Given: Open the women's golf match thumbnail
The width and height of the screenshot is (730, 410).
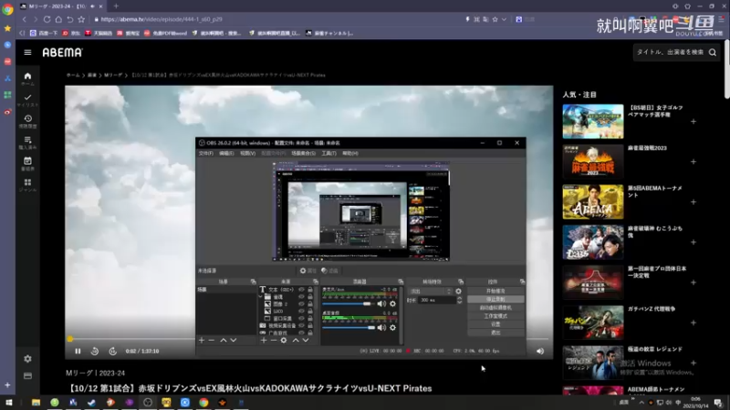Looking at the screenshot, I should [x=592, y=121].
